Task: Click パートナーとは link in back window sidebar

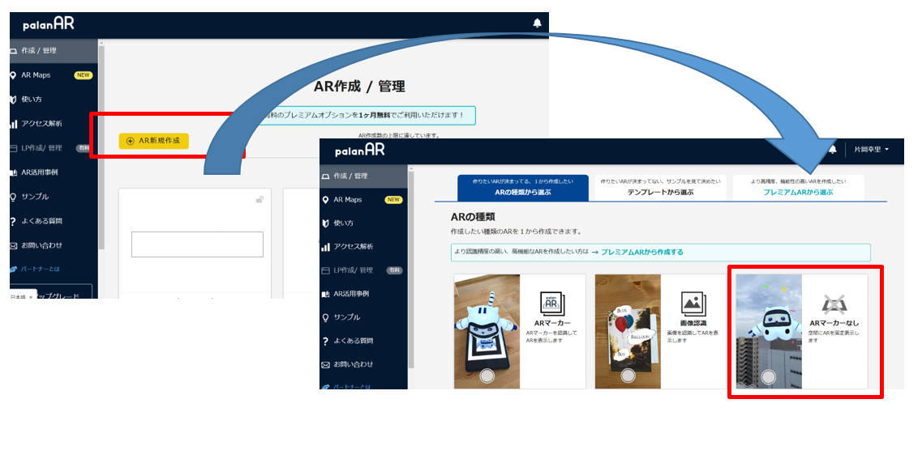Action: [x=40, y=269]
